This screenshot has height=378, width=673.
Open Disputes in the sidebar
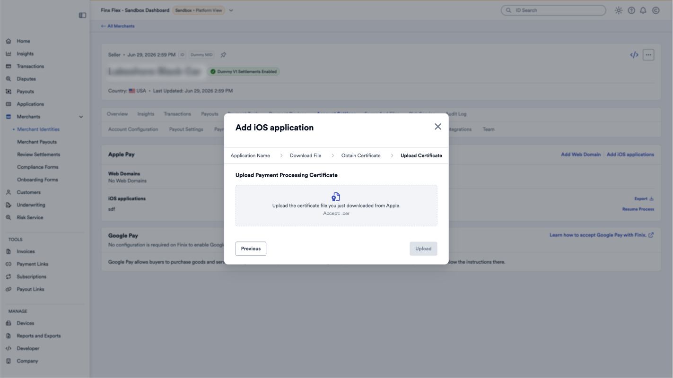(x=26, y=79)
